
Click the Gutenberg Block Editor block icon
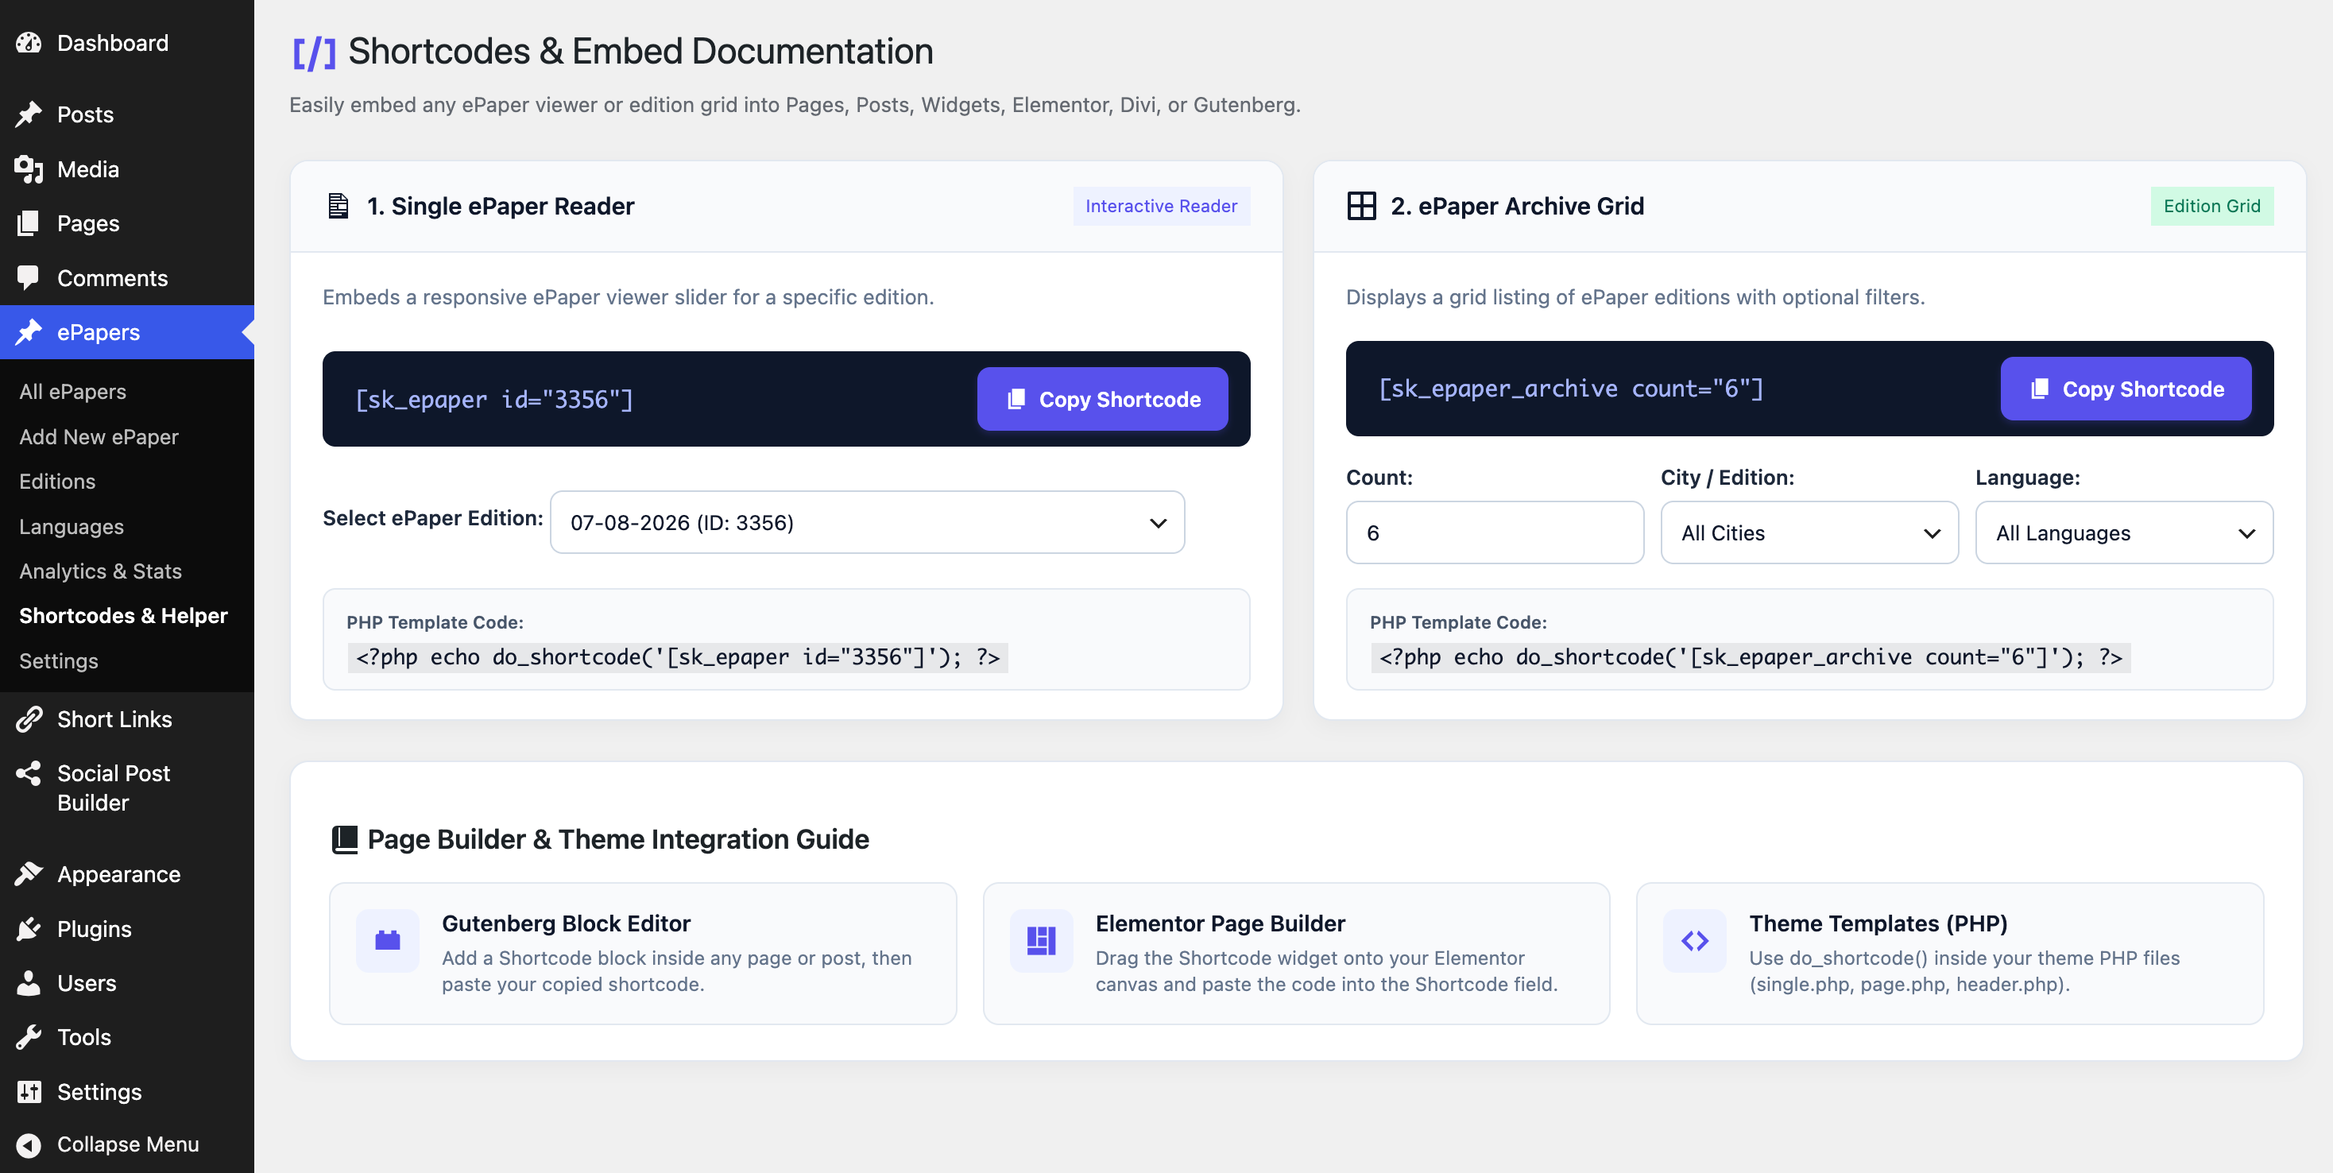(x=388, y=941)
